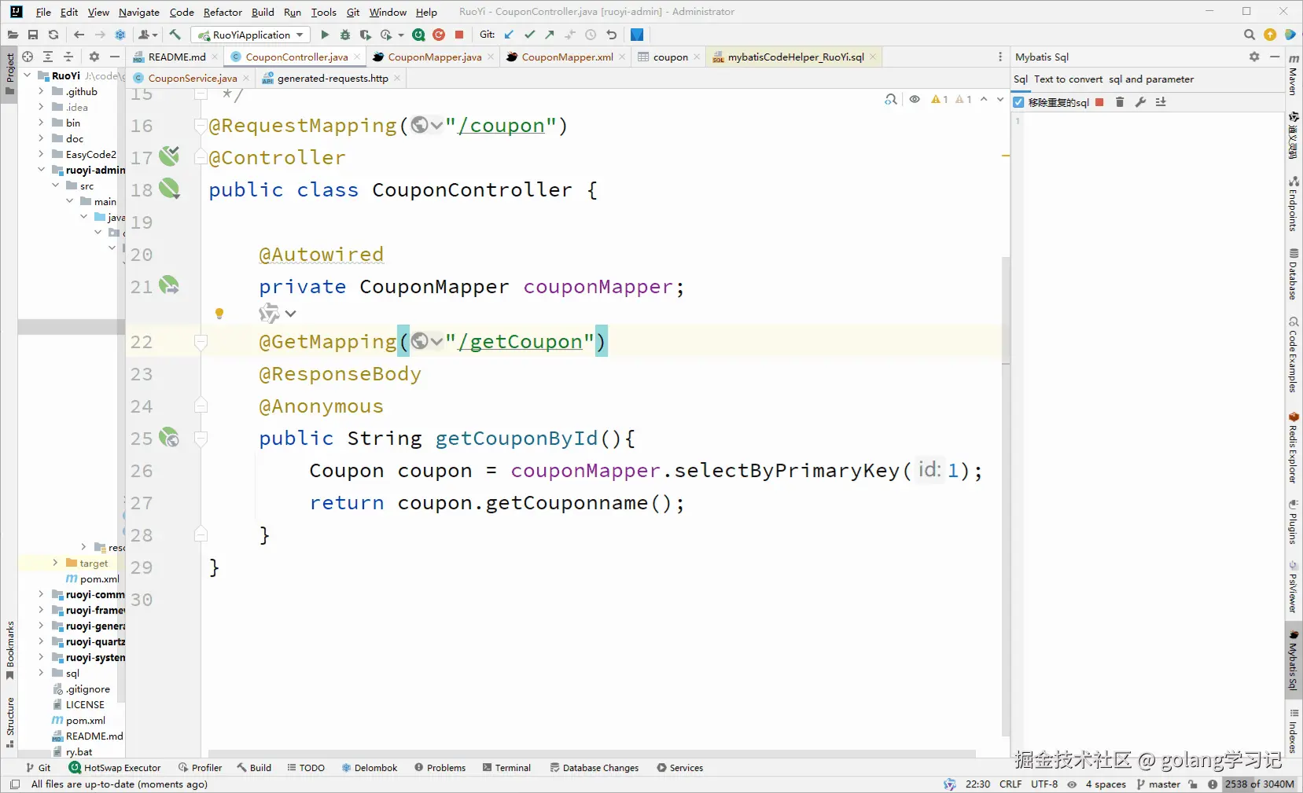Click the yellow warning count indicator
The image size is (1303, 793).
pos(940,99)
